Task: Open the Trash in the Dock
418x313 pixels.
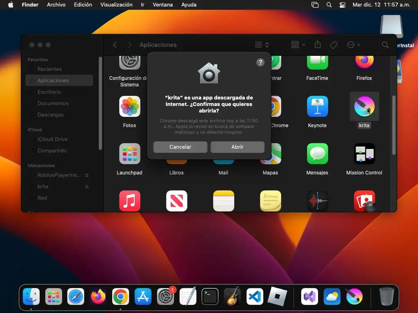Action: point(387,296)
